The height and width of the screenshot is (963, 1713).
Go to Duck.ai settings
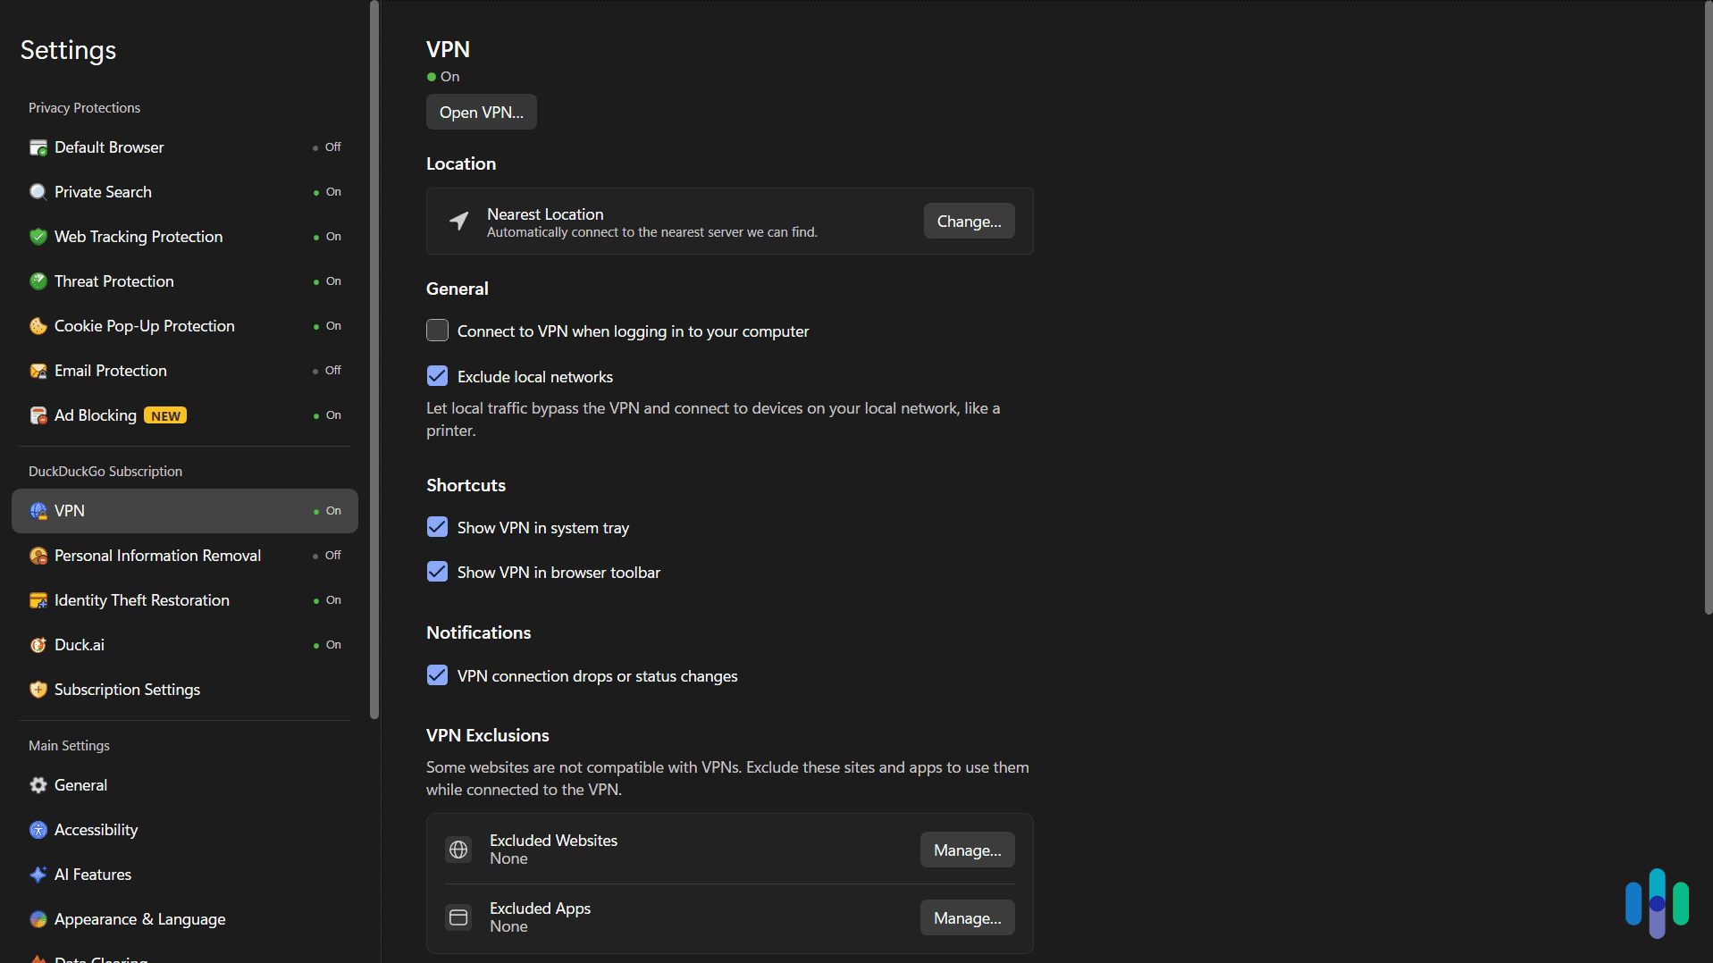click(185, 645)
